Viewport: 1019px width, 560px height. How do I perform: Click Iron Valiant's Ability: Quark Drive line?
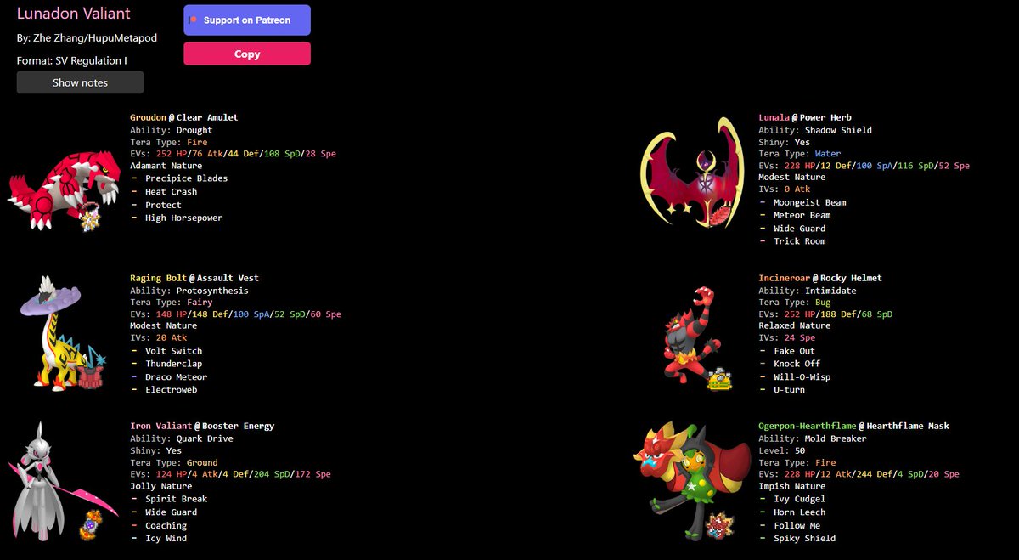click(x=181, y=438)
